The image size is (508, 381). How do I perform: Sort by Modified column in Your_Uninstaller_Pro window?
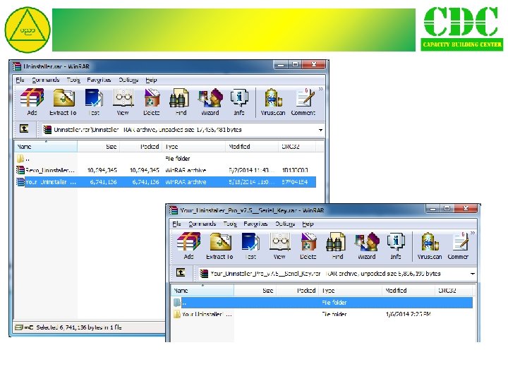[x=409, y=290]
